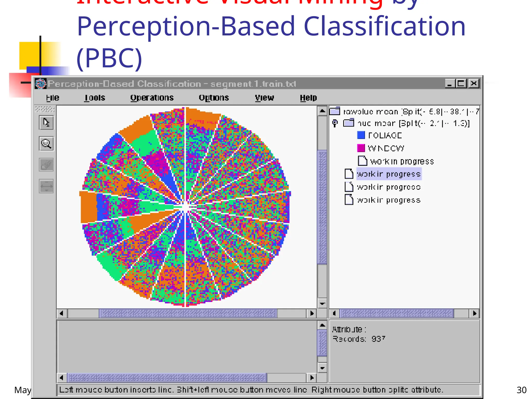
Task: Open the Tools menu
Action: [95, 98]
